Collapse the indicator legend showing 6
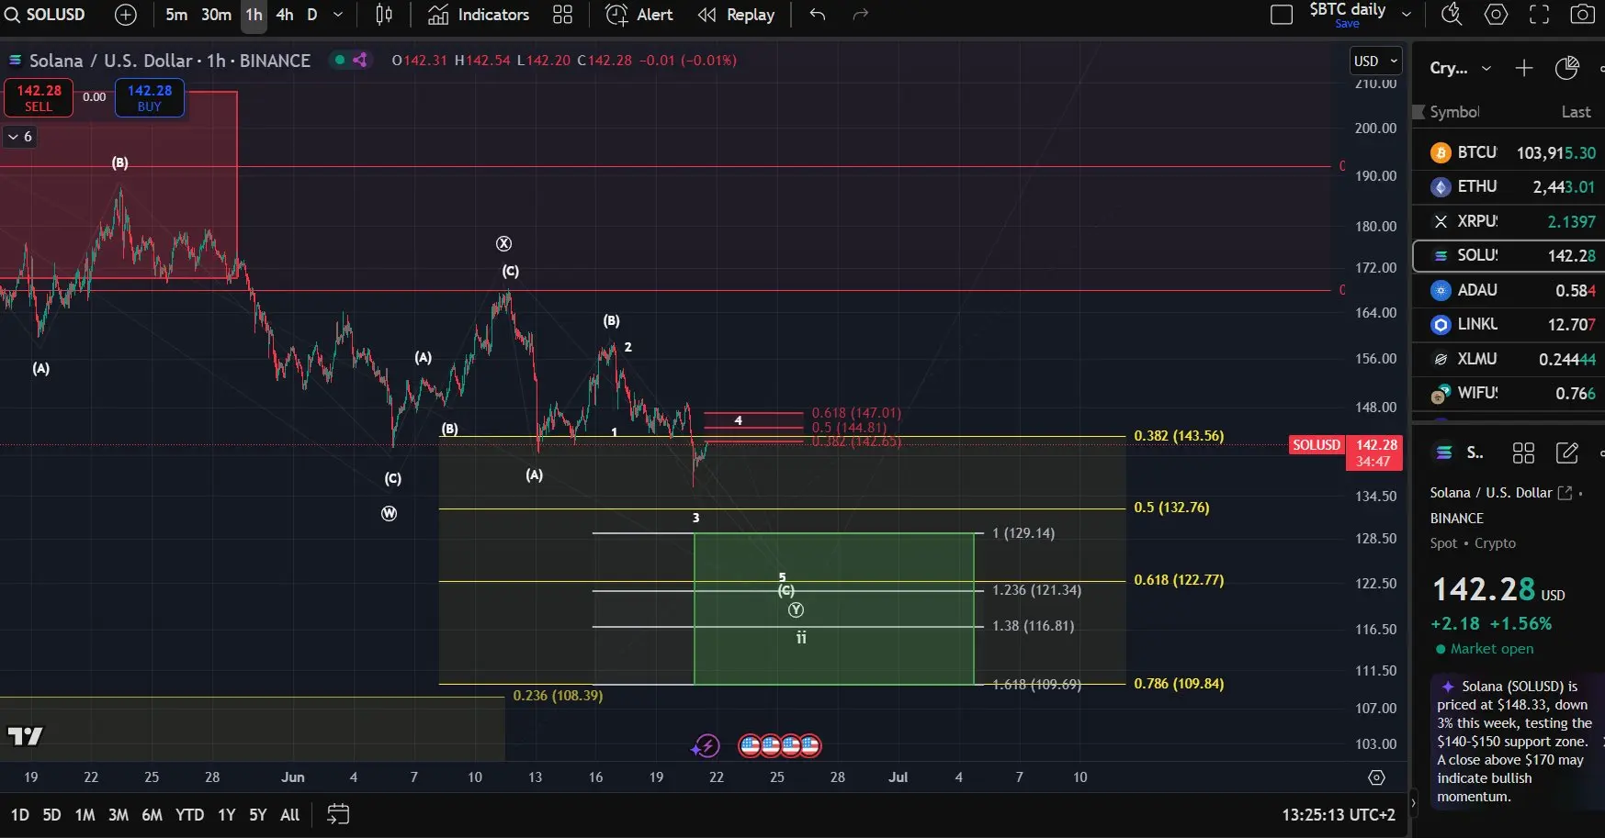 tap(19, 137)
